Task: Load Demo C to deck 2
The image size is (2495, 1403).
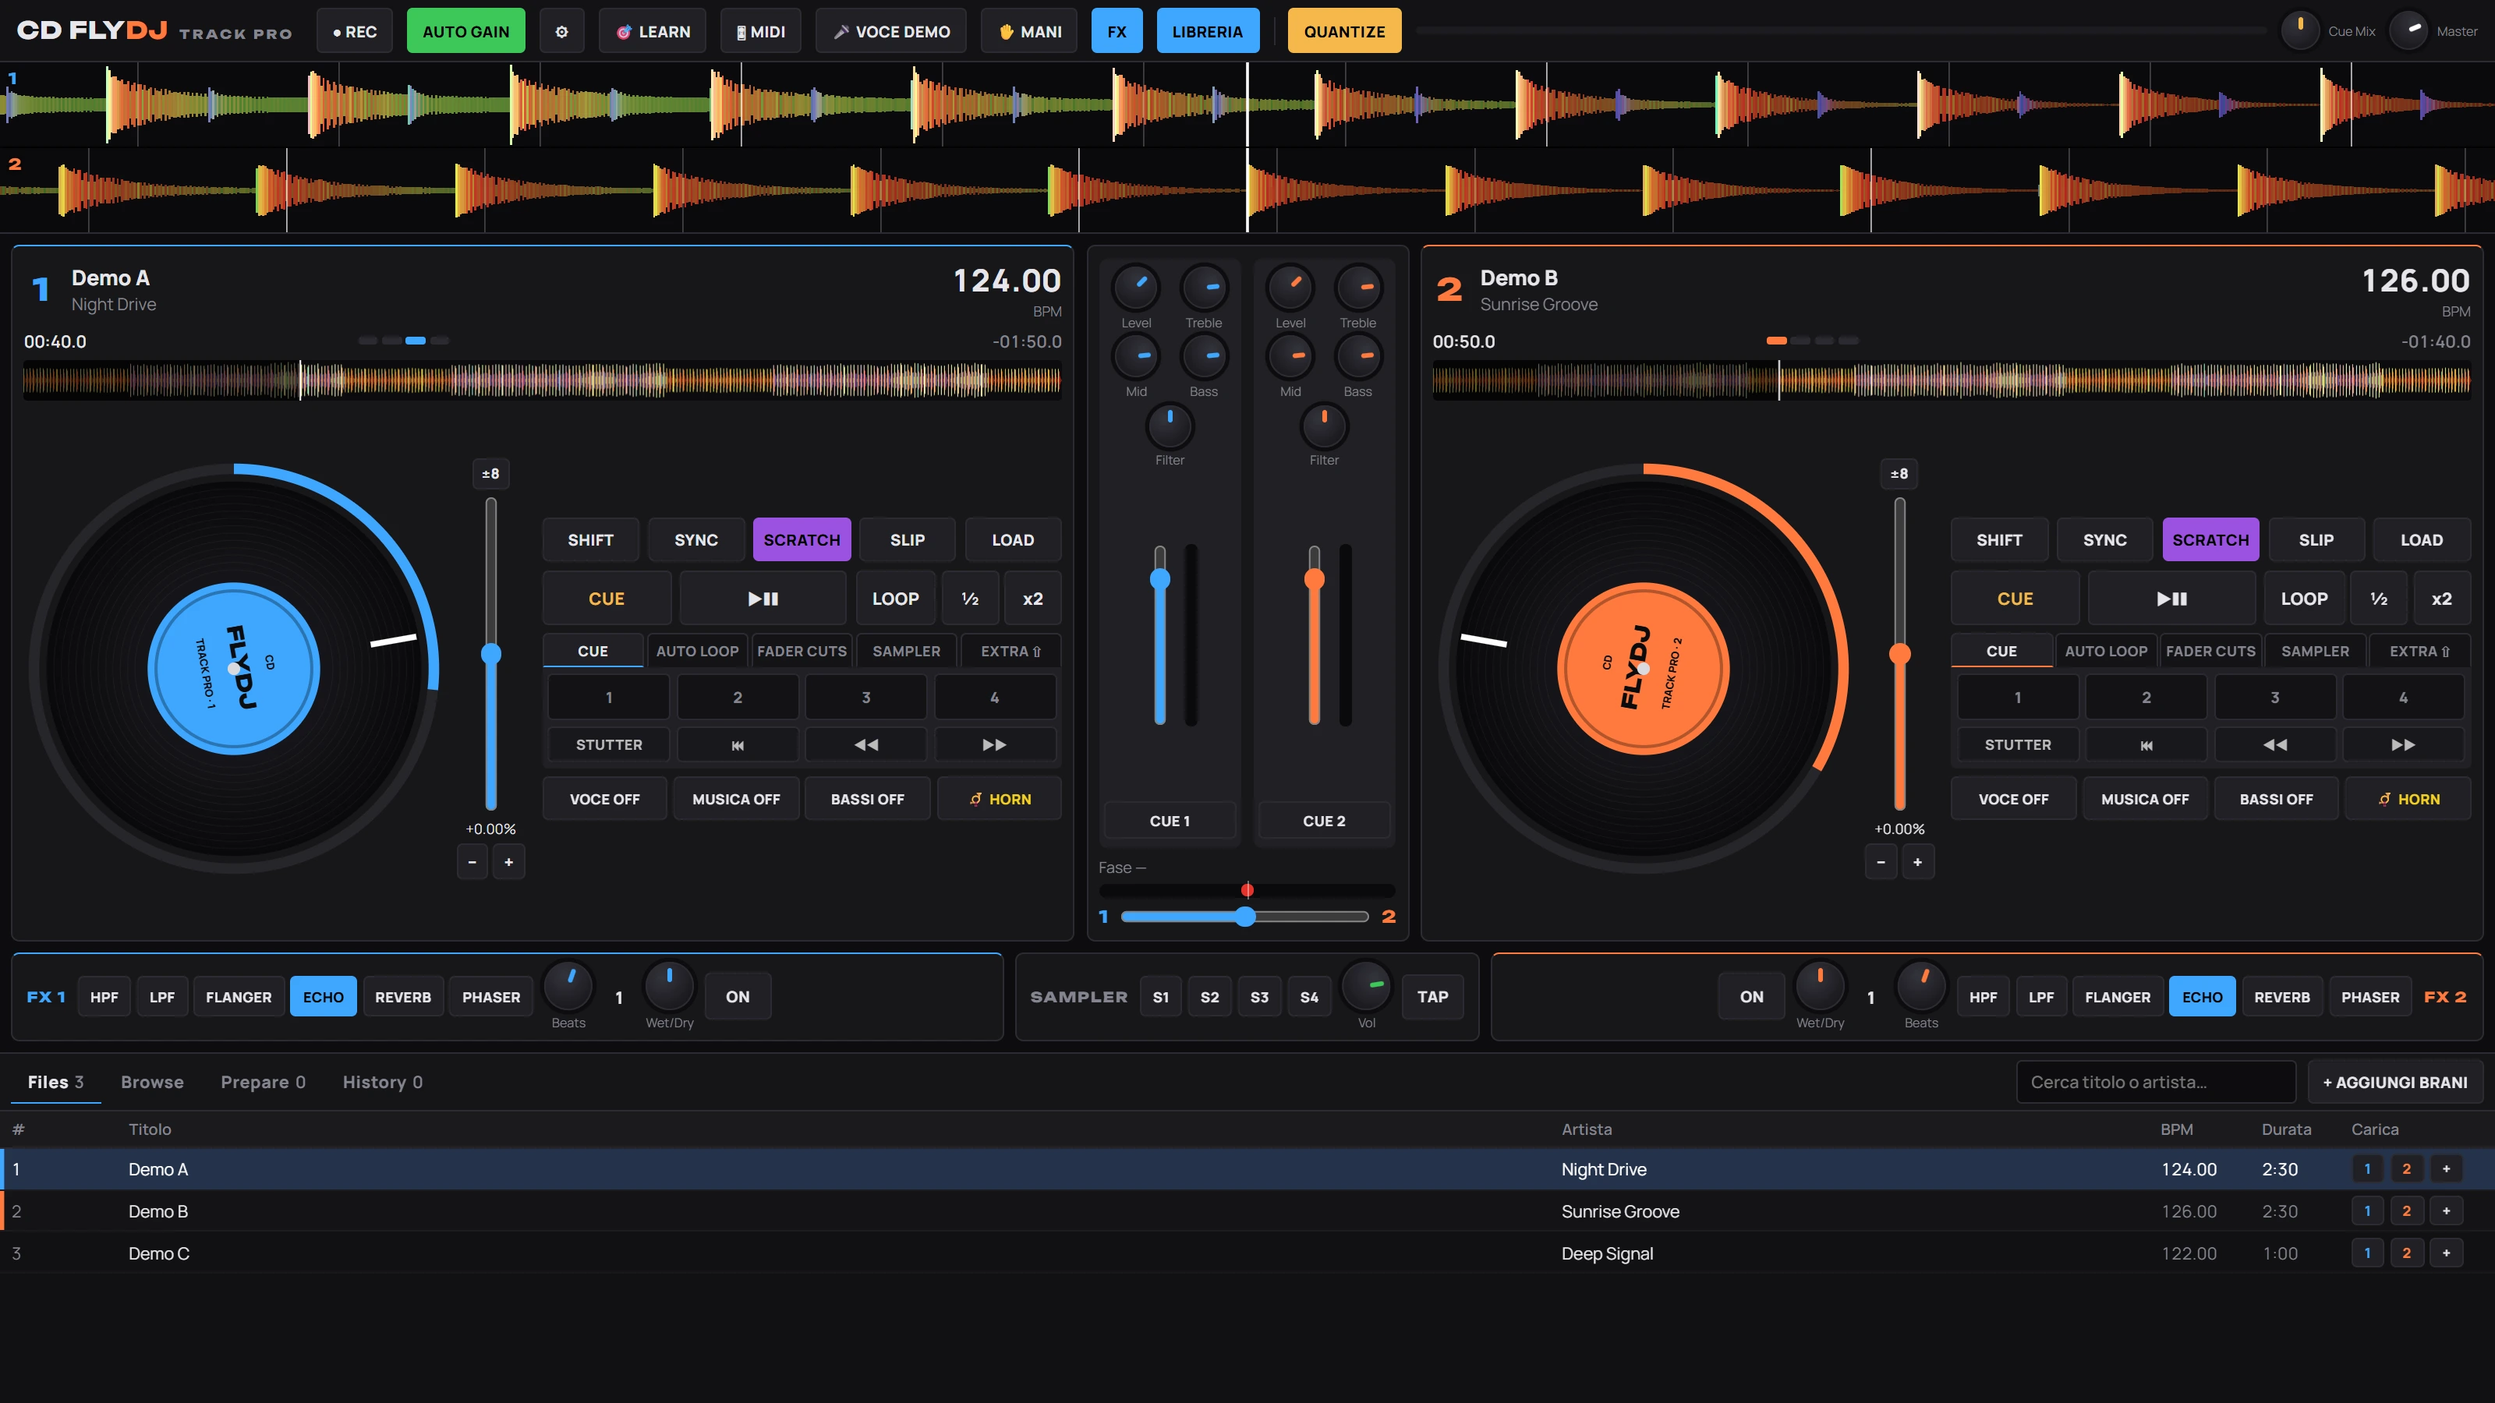Action: coord(2407,1253)
